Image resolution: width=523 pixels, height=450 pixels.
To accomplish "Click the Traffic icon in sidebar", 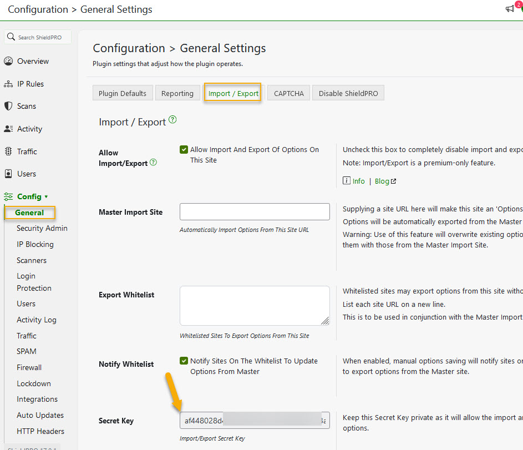I will (8, 151).
